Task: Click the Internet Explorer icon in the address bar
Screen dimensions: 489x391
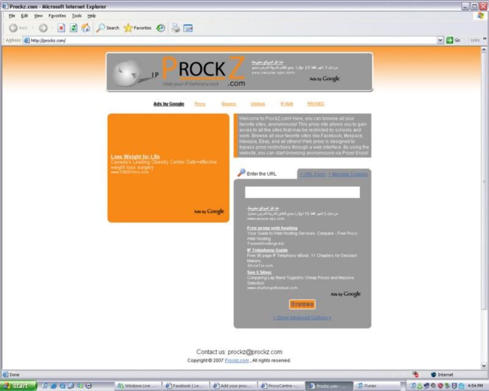Action: [x=27, y=40]
